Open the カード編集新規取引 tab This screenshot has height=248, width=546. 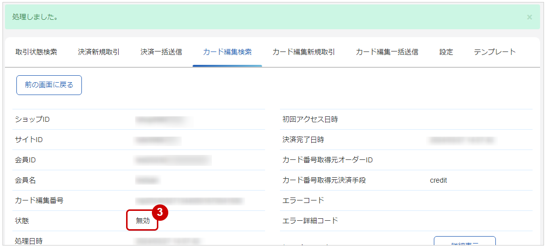pyautogui.click(x=304, y=52)
